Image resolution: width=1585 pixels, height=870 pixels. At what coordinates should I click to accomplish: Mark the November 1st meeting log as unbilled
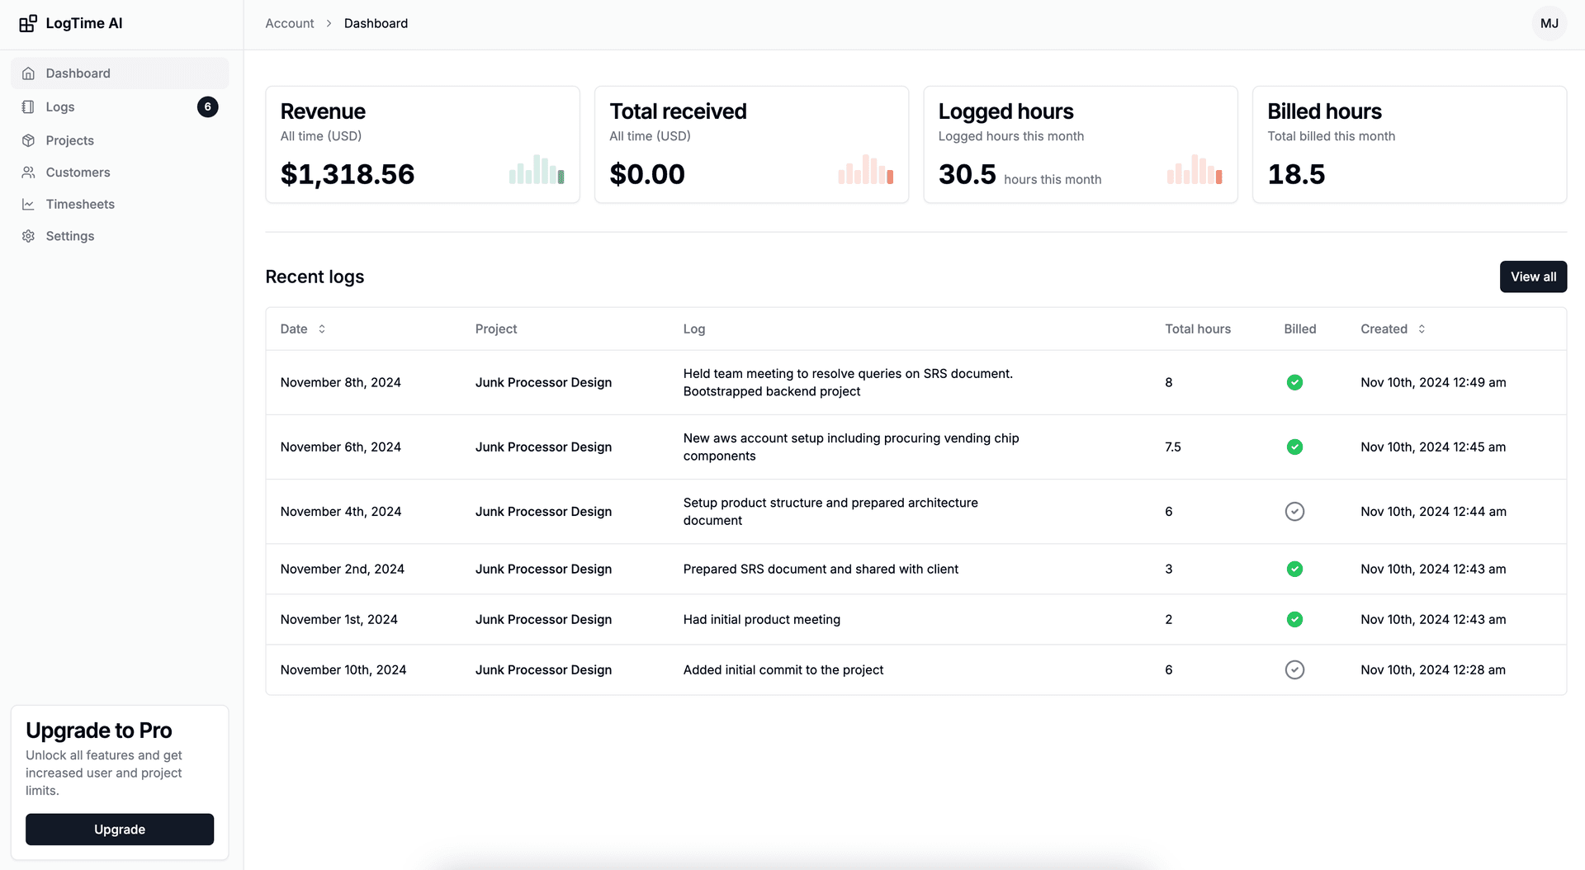pyautogui.click(x=1294, y=619)
